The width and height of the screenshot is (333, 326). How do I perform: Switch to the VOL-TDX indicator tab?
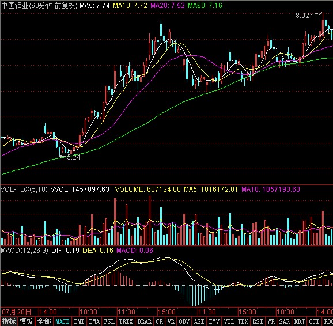click(236, 321)
